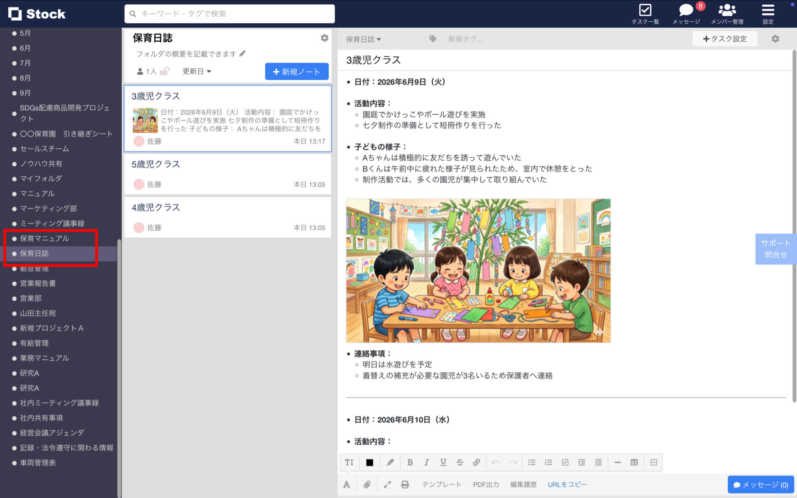The width and height of the screenshot is (797, 498).
Task: Increase indent of the text
Action: click(582, 462)
